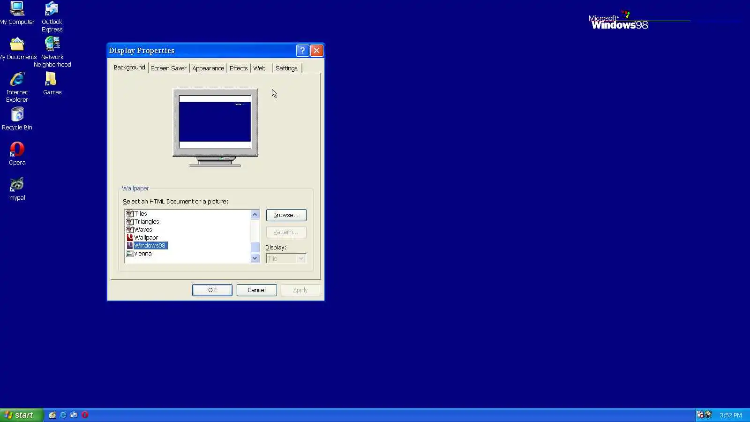Launch Opera from quick launch bar
750x422 pixels.
85,415
